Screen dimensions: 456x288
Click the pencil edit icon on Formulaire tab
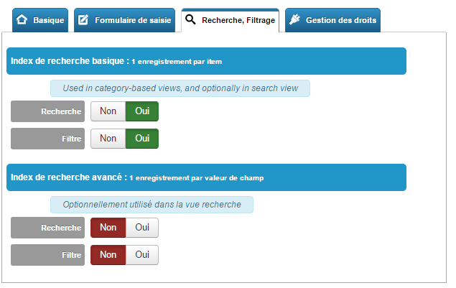(83, 20)
